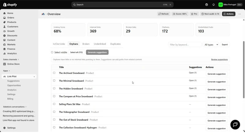
Task: Click the Refresh button
Action: 164,14
